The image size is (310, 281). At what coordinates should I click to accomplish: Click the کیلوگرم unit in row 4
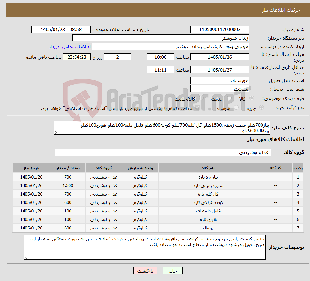point(140,203)
